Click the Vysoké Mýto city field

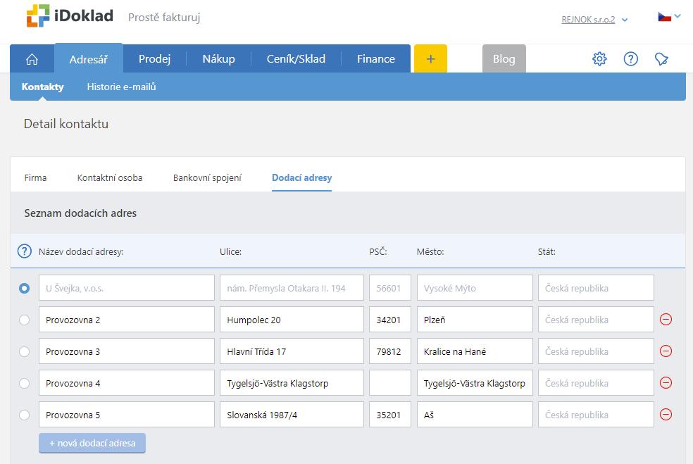[475, 288]
